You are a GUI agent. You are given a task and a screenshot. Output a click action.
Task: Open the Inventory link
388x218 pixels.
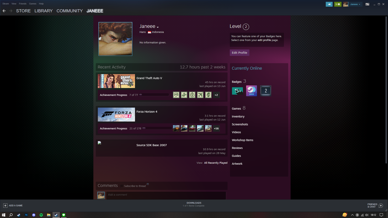click(238, 117)
